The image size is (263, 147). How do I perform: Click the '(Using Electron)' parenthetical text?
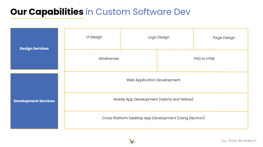[x=191, y=118]
